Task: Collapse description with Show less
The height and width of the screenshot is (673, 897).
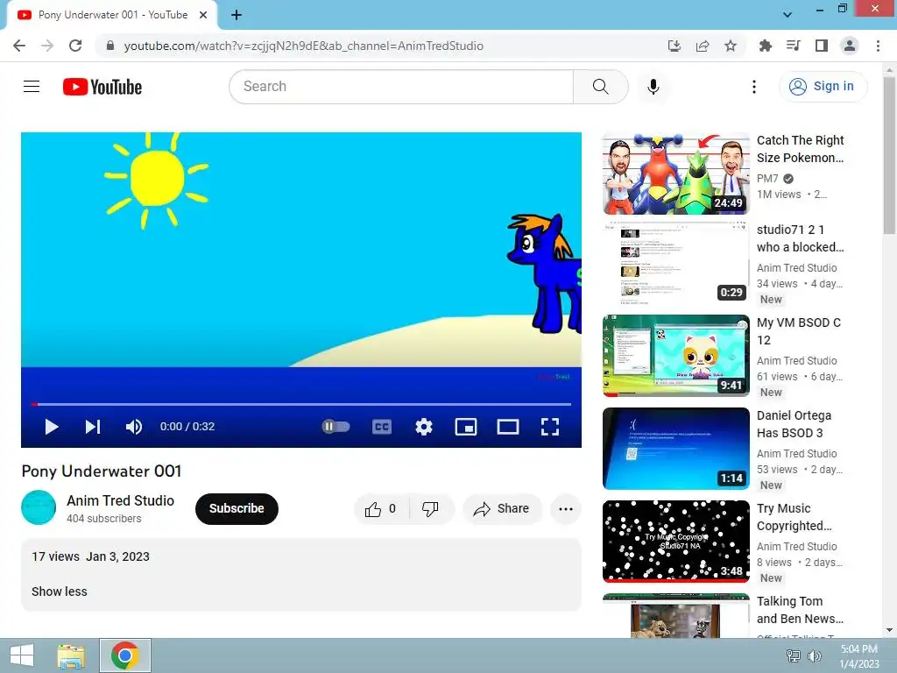Action: click(60, 592)
